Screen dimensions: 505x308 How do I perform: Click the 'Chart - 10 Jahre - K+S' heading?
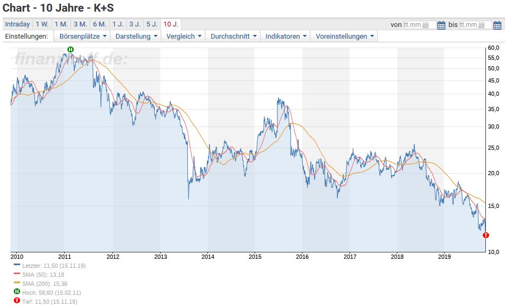[x=58, y=8]
